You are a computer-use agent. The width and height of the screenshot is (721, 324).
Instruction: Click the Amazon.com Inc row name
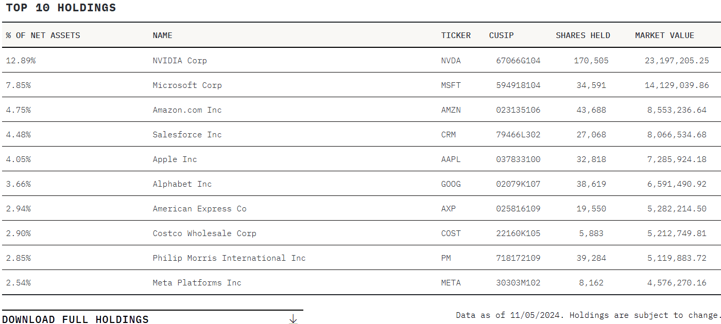[187, 110]
